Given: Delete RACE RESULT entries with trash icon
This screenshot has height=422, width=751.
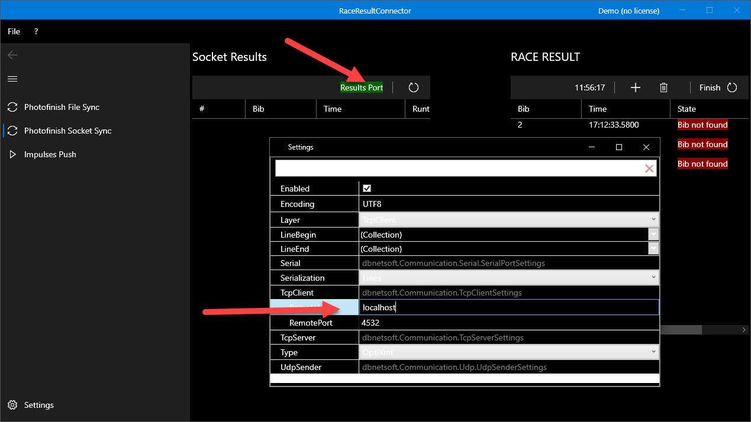Looking at the screenshot, I should [x=664, y=87].
